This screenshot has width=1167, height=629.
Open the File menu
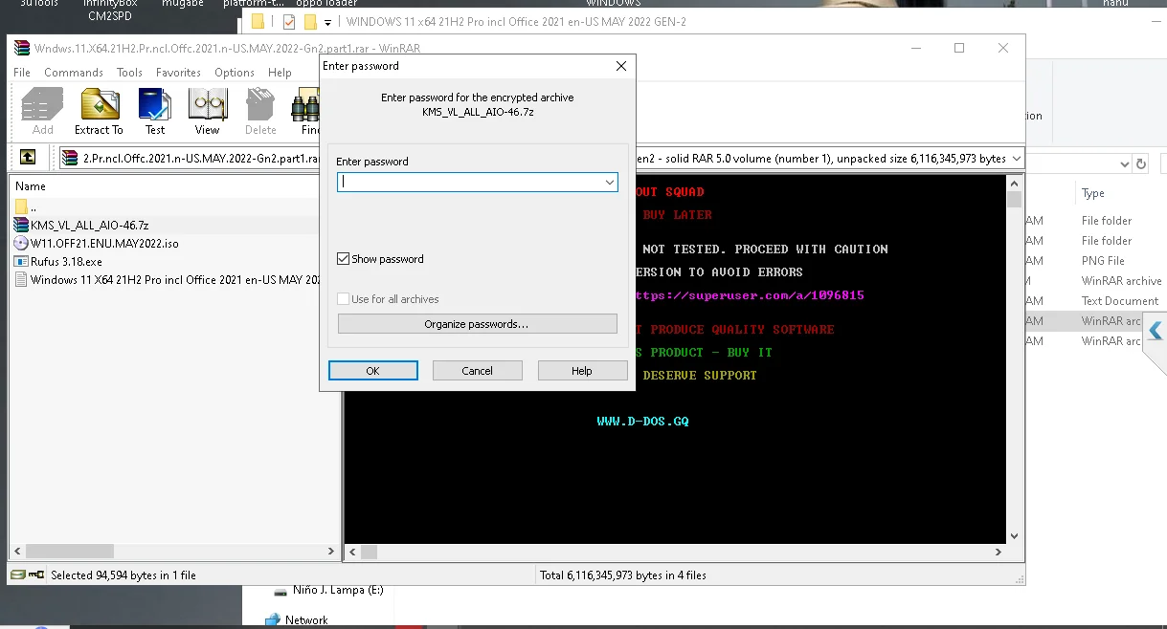(x=22, y=73)
